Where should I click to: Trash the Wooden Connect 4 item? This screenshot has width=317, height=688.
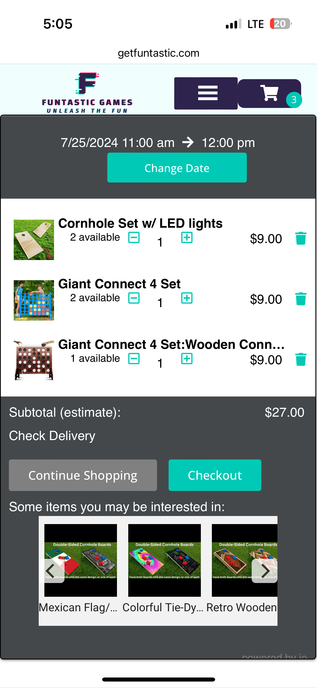301,360
